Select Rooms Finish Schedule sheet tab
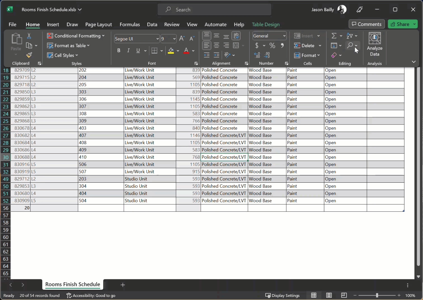Screen dimensions: 423x300 click(73, 284)
